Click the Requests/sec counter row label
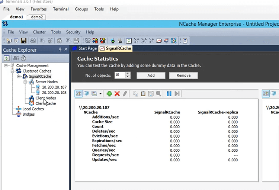The width and height of the screenshot is (279, 190). (105, 155)
